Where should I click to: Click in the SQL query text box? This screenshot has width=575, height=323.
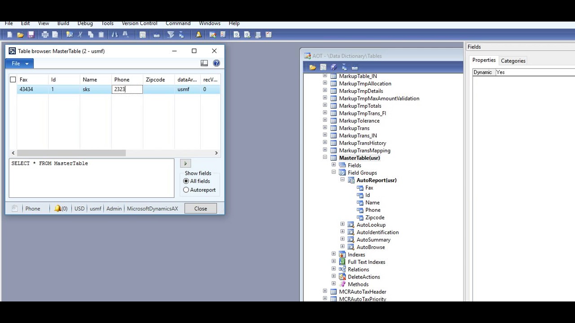(x=92, y=178)
